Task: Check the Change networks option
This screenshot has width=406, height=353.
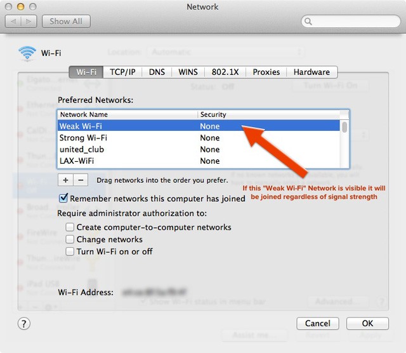Action: coord(70,239)
